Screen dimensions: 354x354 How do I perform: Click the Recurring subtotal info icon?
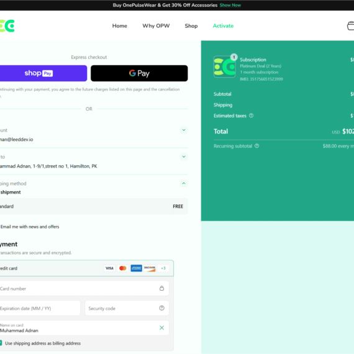pyautogui.click(x=256, y=146)
